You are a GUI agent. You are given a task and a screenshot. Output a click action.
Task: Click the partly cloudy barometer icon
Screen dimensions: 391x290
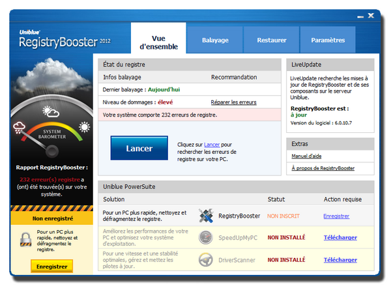click(51, 111)
